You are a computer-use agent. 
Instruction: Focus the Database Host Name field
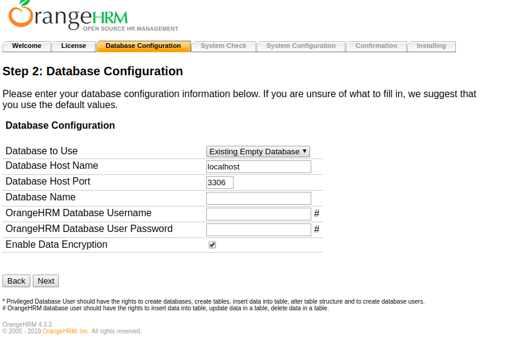click(258, 167)
